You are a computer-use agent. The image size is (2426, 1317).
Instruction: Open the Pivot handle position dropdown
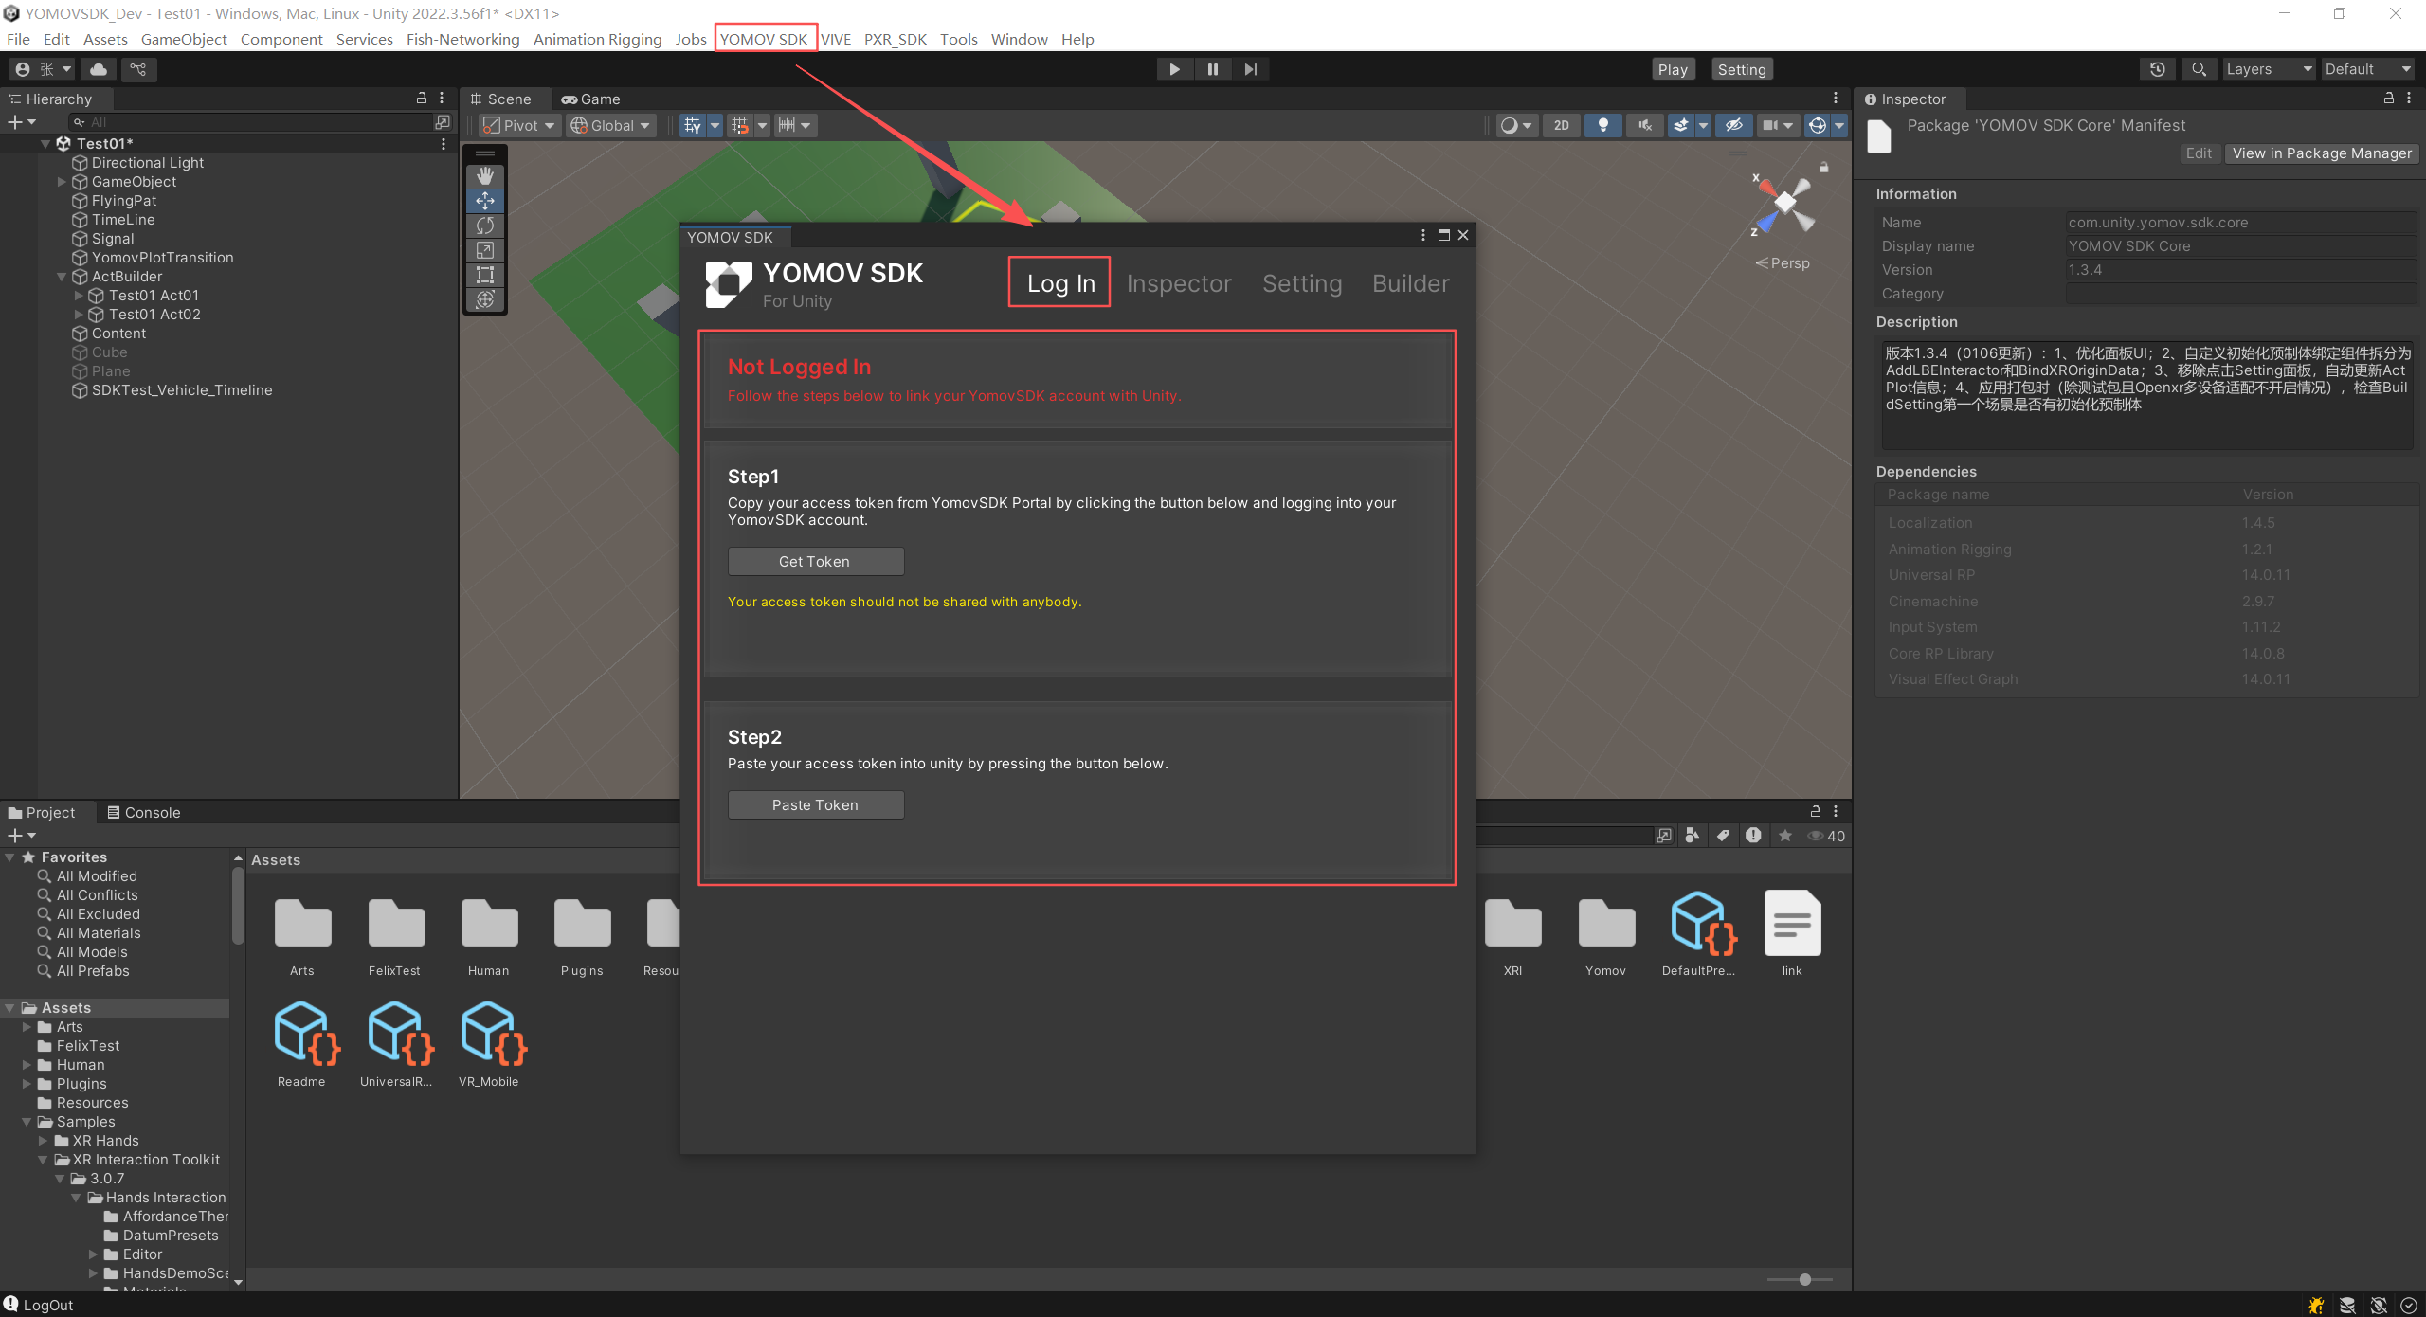[518, 125]
